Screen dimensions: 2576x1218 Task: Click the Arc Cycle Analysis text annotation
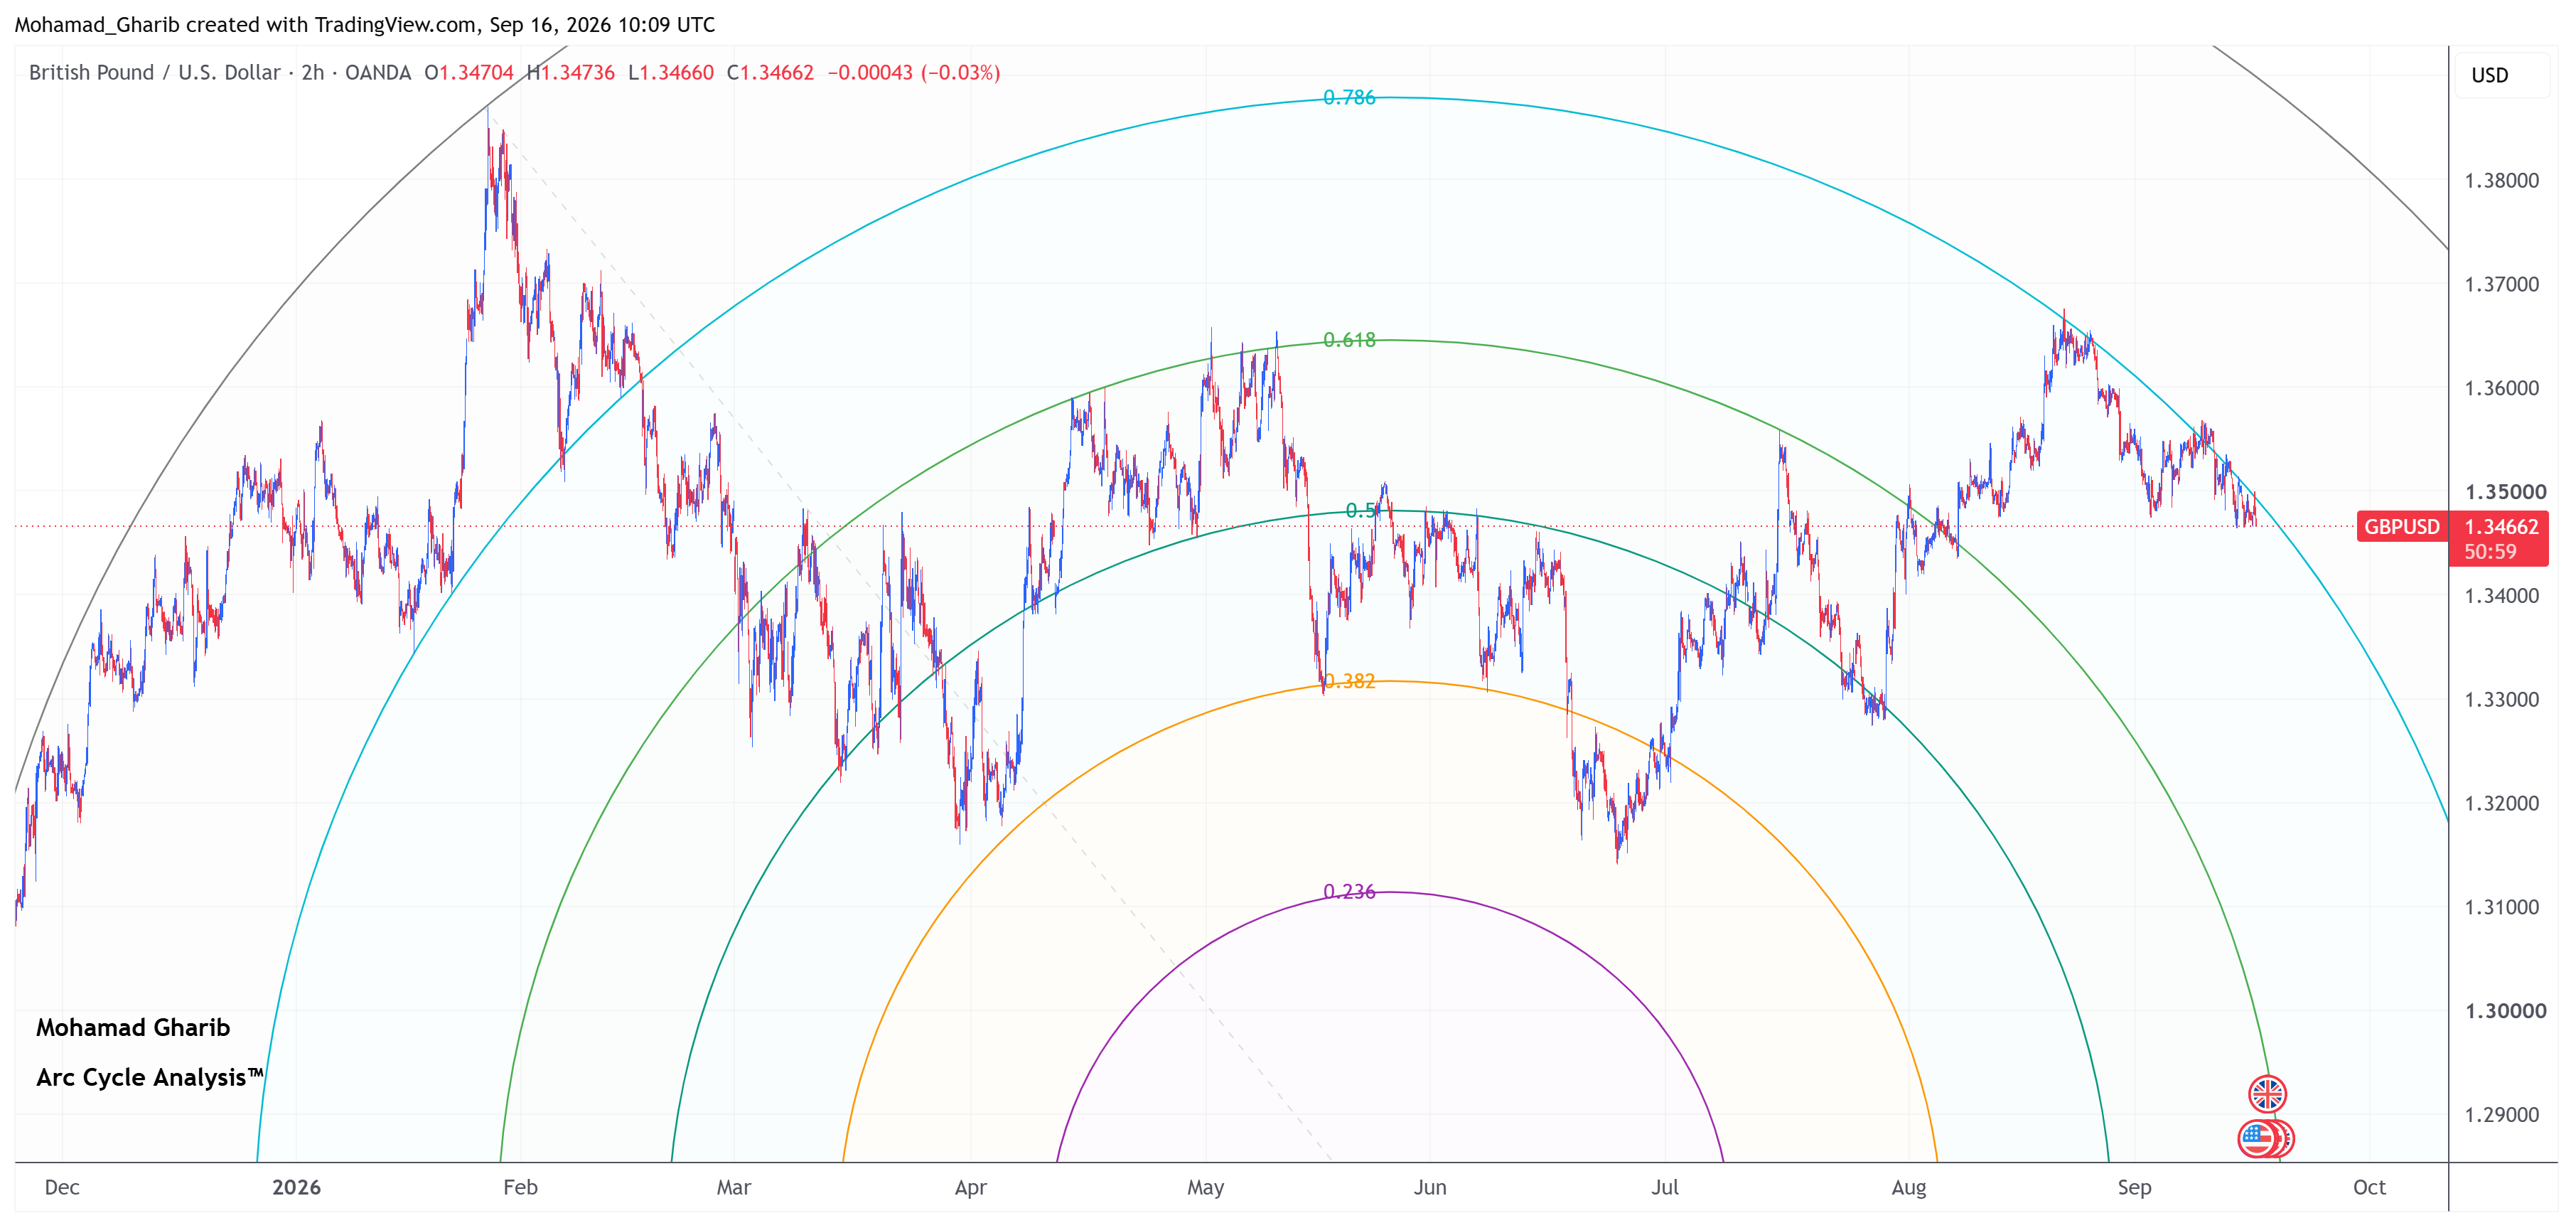[x=150, y=1077]
